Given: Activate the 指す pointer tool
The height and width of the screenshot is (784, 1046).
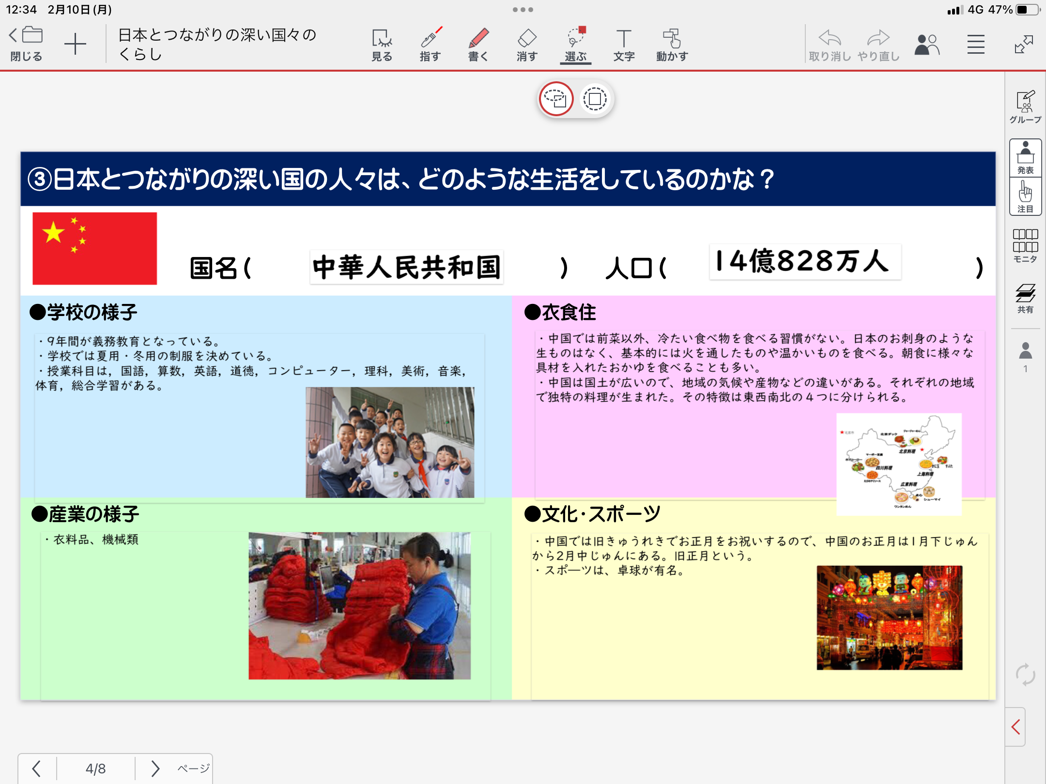Looking at the screenshot, I should [x=430, y=45].
